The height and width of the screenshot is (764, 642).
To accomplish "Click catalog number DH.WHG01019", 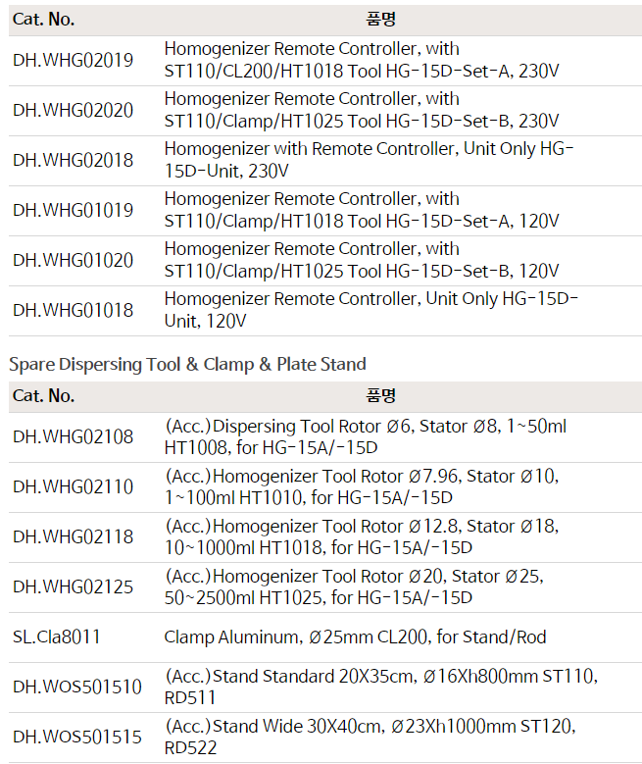I will point(74,211).
